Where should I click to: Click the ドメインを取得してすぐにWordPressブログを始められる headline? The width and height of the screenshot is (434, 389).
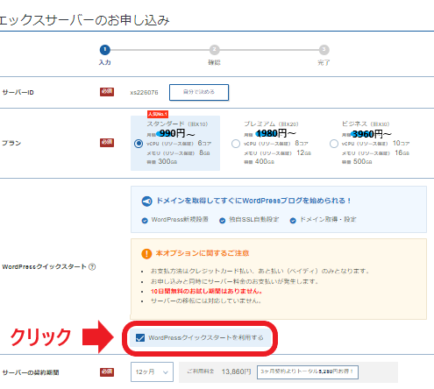click(253, 201)
